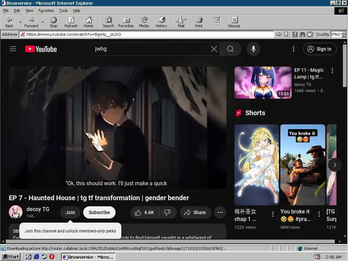The height and width of the screenshot is (261, 348).
Task: Open options for EP 11 Magic Lamp
Action: click(x=332, y=71)
